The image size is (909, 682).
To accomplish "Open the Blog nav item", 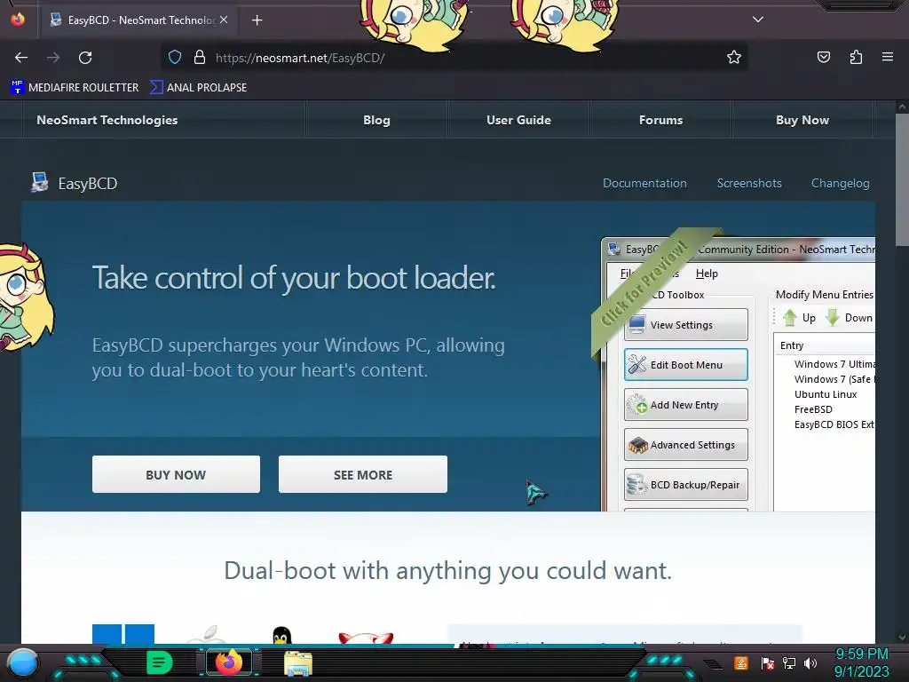I will point(376,120).
